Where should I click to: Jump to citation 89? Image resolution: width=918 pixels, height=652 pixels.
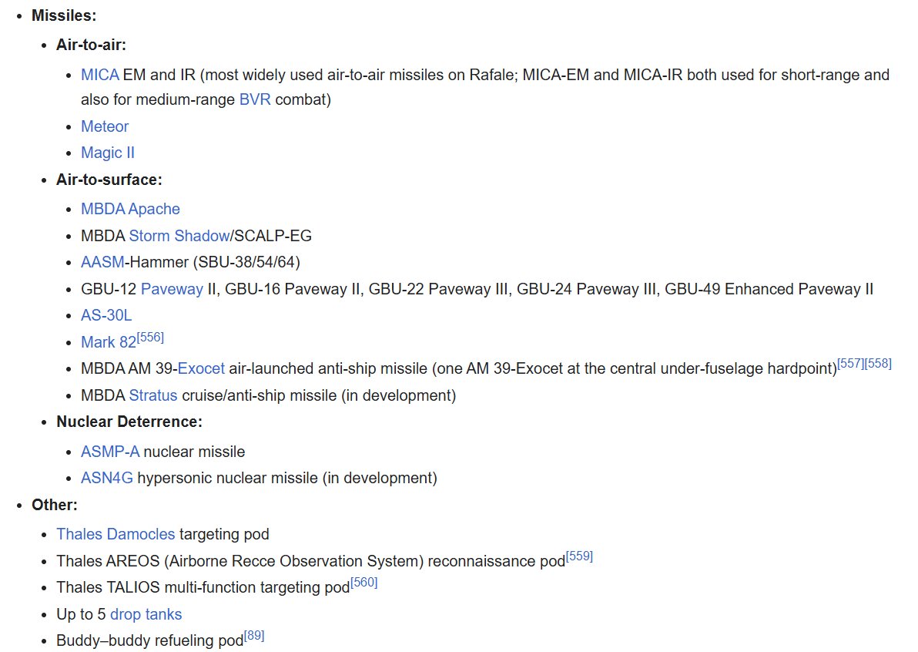(x=255, y=636)
